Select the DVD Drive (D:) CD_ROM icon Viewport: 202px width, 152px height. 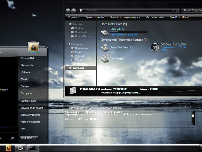tap(155, 48)
